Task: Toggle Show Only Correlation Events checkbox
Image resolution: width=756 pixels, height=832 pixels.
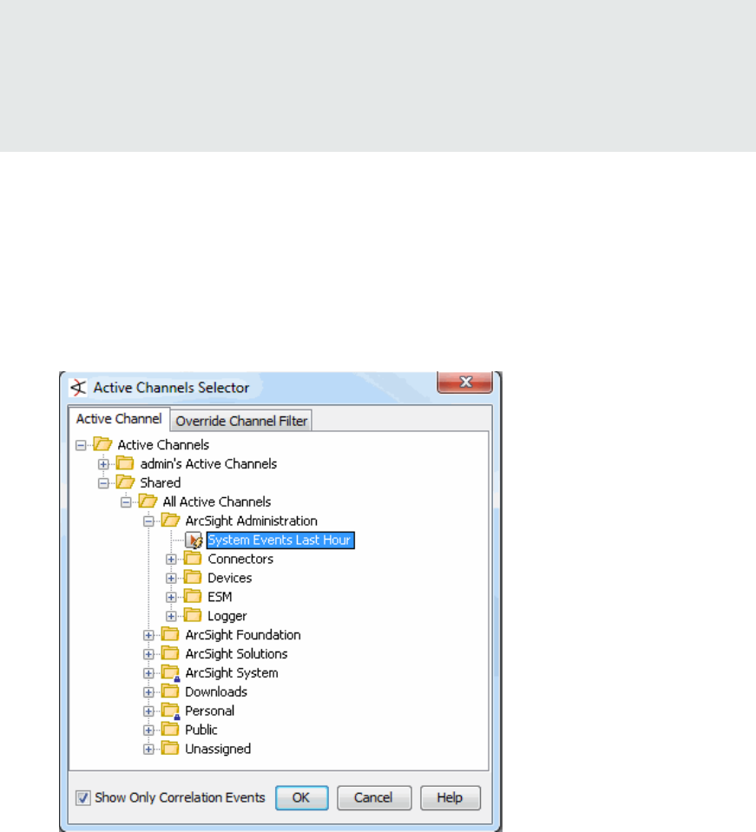Action: (x=82, y=797)
